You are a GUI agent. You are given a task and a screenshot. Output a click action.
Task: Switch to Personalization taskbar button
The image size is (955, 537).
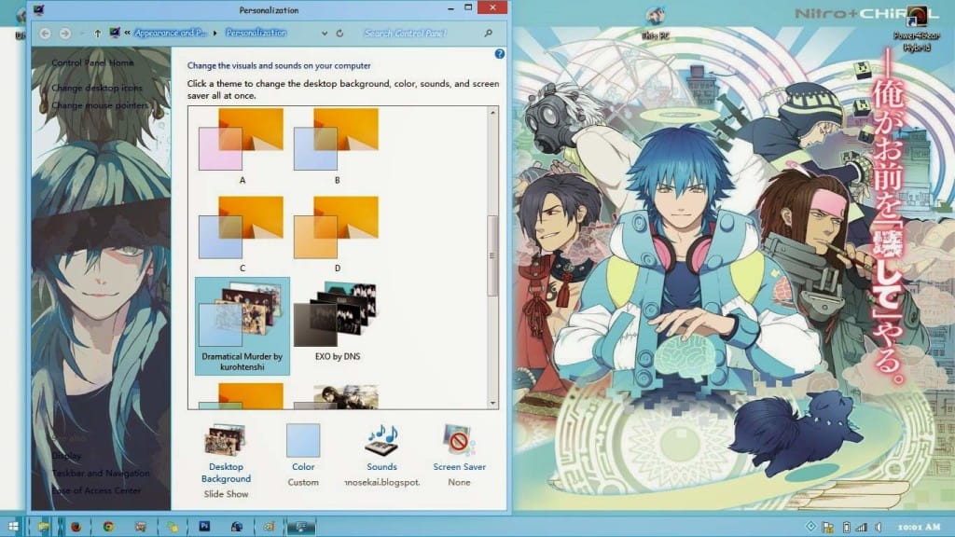[x=300, y=527]
